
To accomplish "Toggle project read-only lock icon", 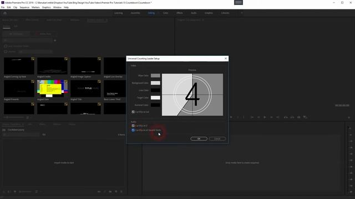I will (4, 192).
